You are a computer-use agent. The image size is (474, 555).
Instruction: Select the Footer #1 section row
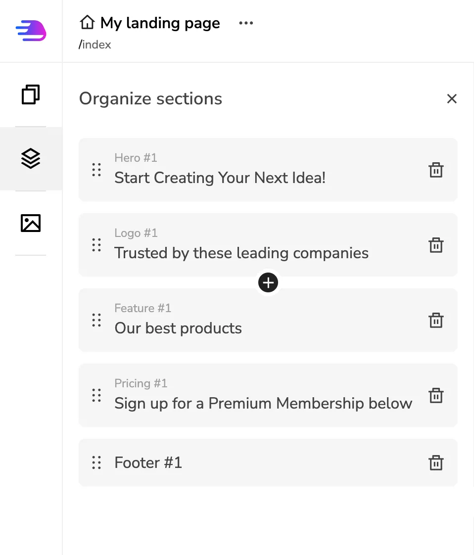tap(268, 462)
